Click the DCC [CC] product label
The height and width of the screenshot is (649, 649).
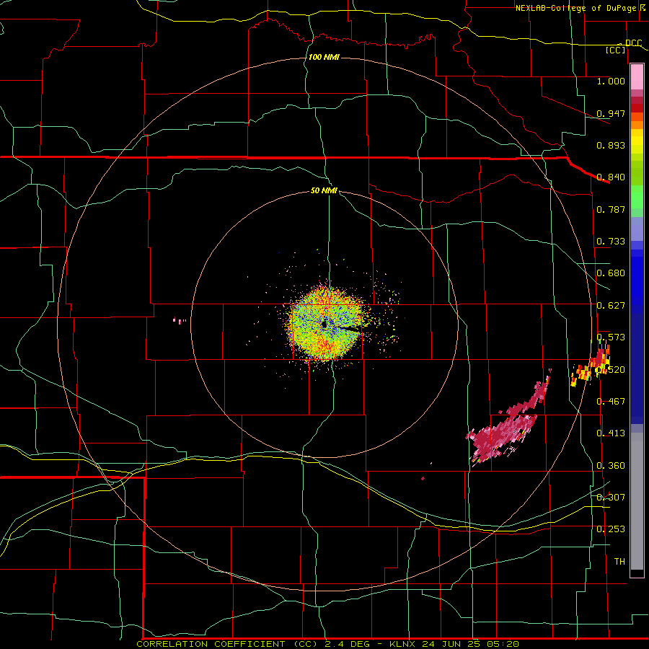tap(623, 46)
